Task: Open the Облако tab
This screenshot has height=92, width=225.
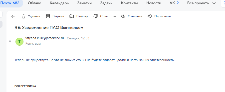Action: click(34, 3)
